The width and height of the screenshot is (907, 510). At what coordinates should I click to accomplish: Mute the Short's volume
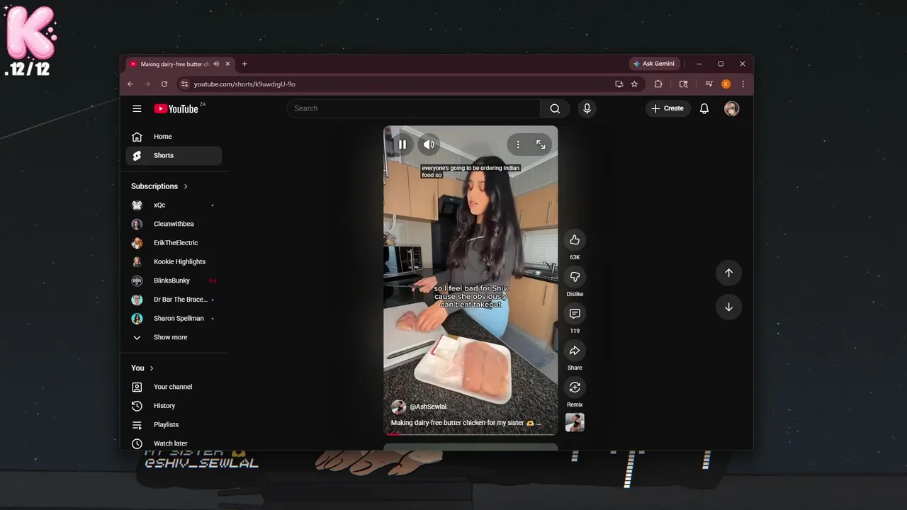pos(429,144)
